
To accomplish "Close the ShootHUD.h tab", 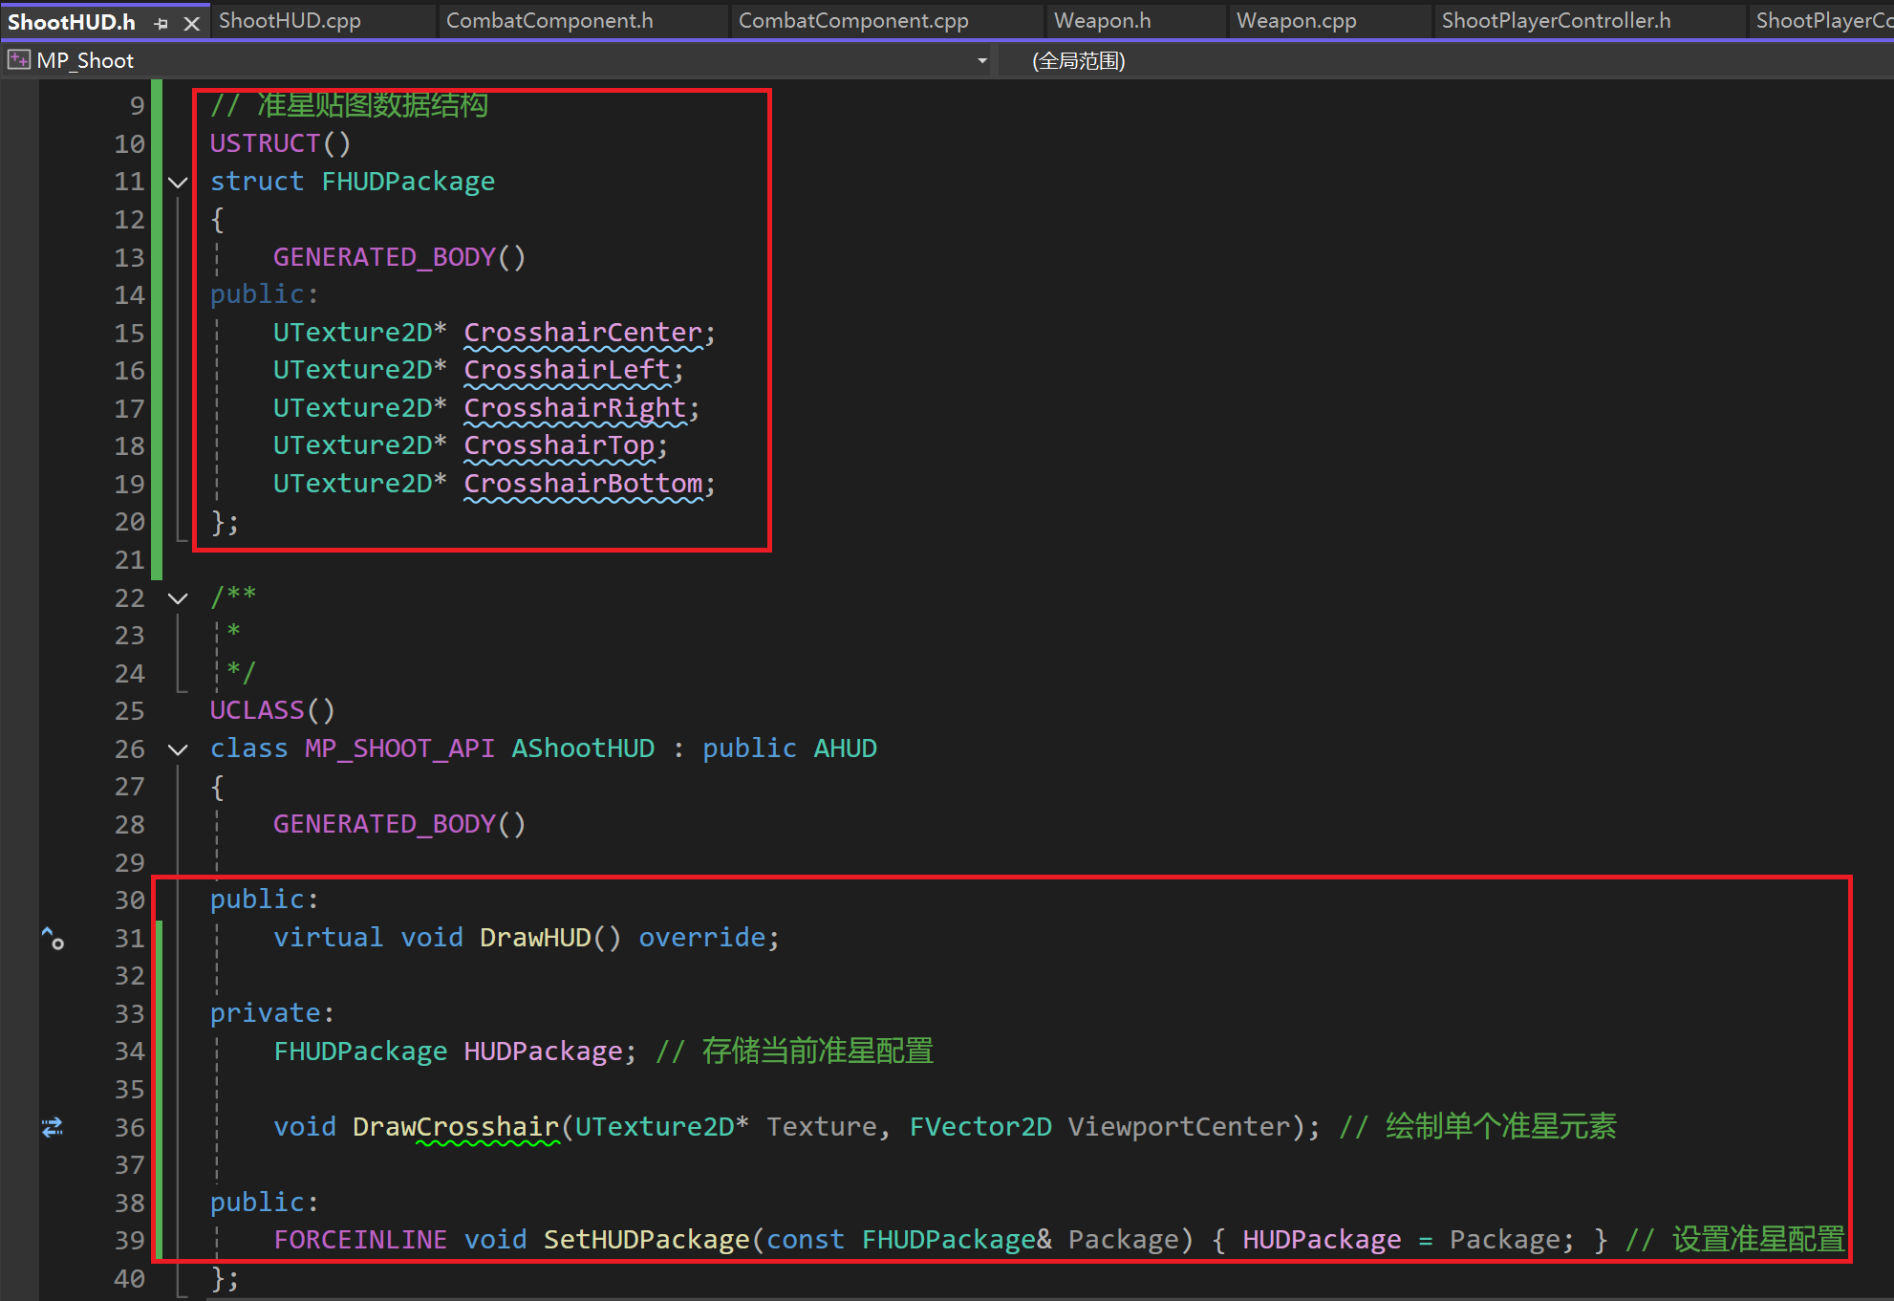I will coord(191,23).
